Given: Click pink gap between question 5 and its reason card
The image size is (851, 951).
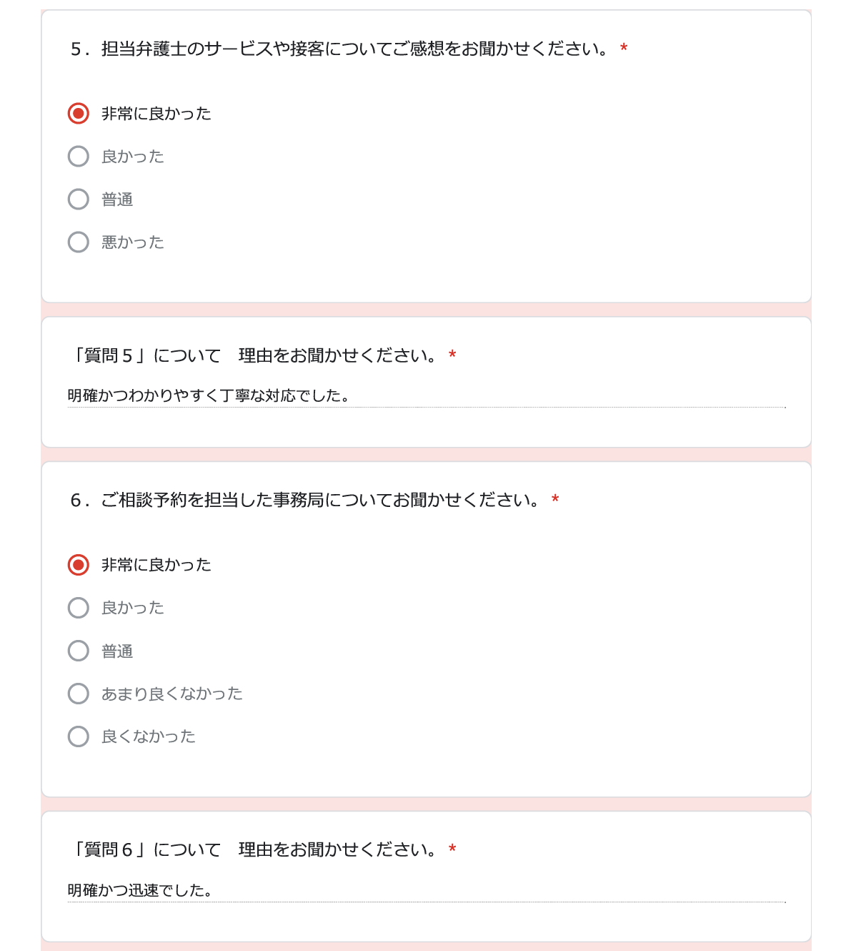Looking at the screenshot, I should coord(427,310).
